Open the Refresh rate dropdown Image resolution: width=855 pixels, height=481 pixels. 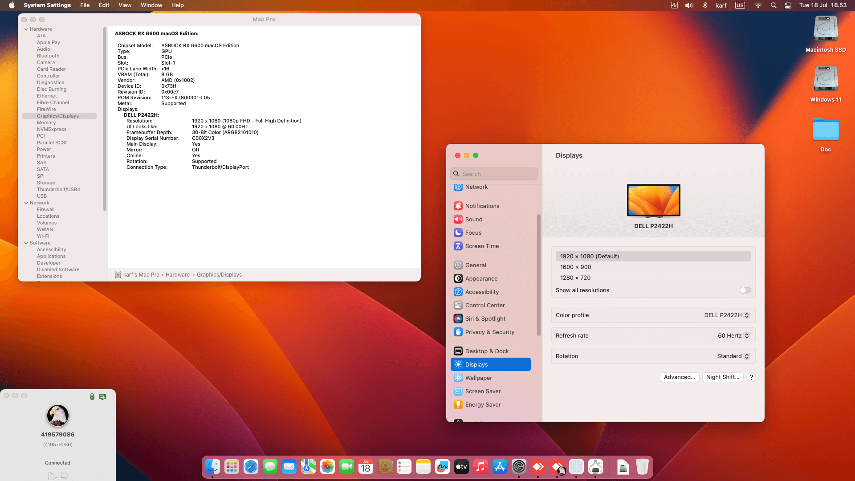(x=733, y=335)
